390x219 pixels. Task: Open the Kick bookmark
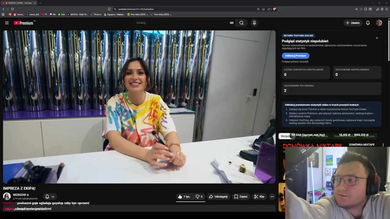tap(61, 14)
